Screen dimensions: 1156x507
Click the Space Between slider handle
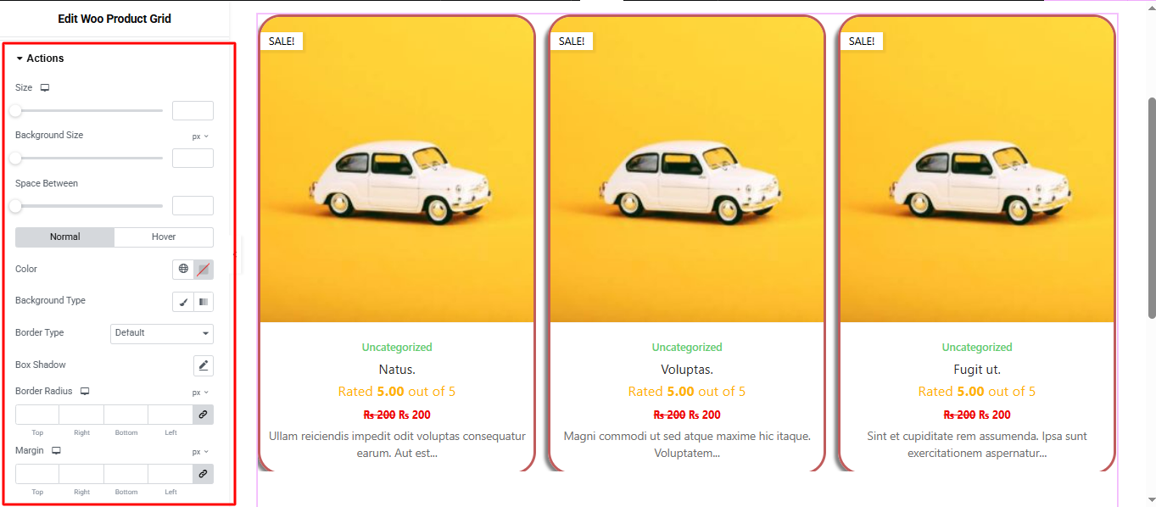[x=15, y=206]
